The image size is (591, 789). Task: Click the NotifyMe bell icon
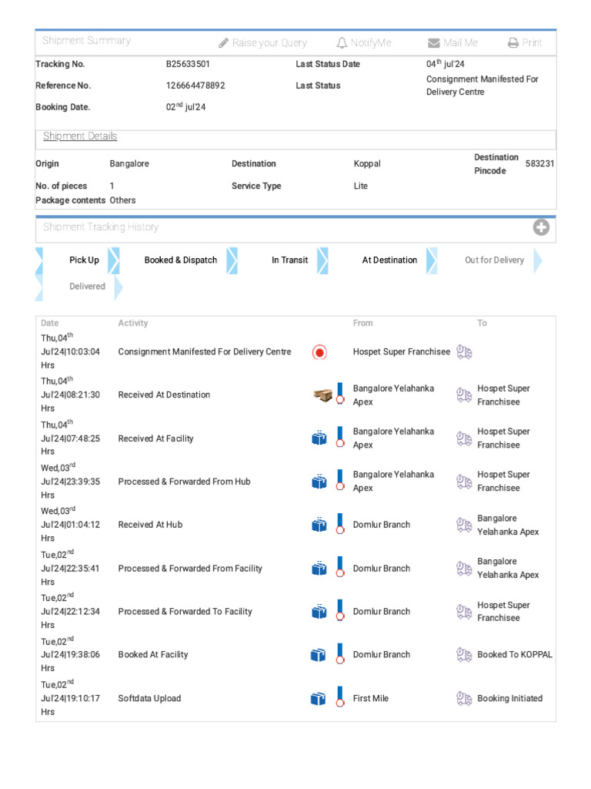coord(342,43)
